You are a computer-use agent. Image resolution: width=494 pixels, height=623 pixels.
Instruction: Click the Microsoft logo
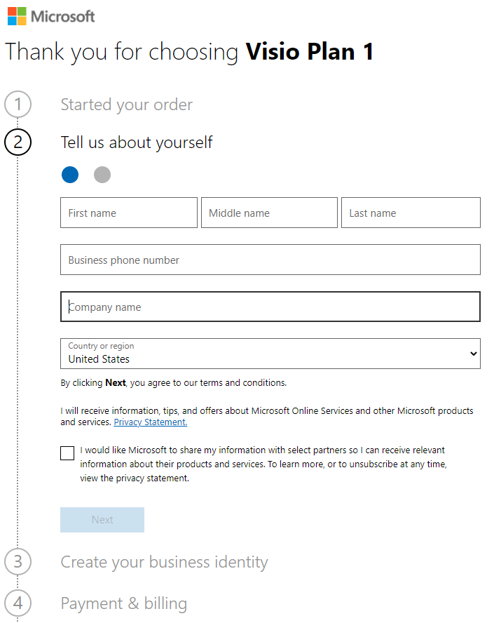(x=49, y=15)
